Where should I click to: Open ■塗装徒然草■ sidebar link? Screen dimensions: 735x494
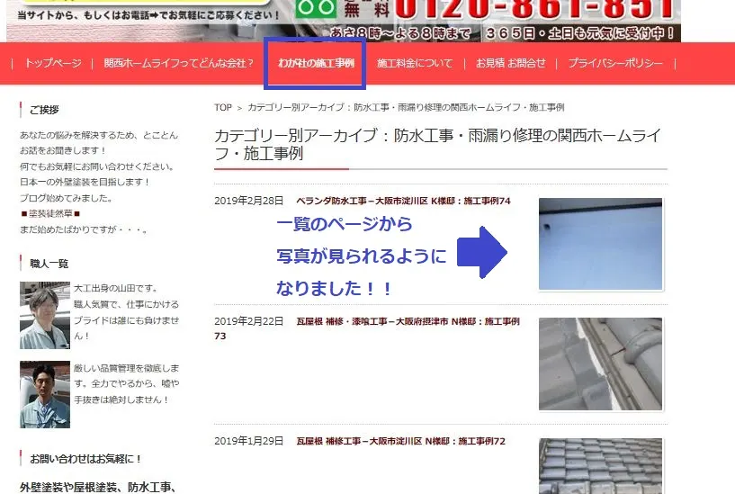point(50,214)
